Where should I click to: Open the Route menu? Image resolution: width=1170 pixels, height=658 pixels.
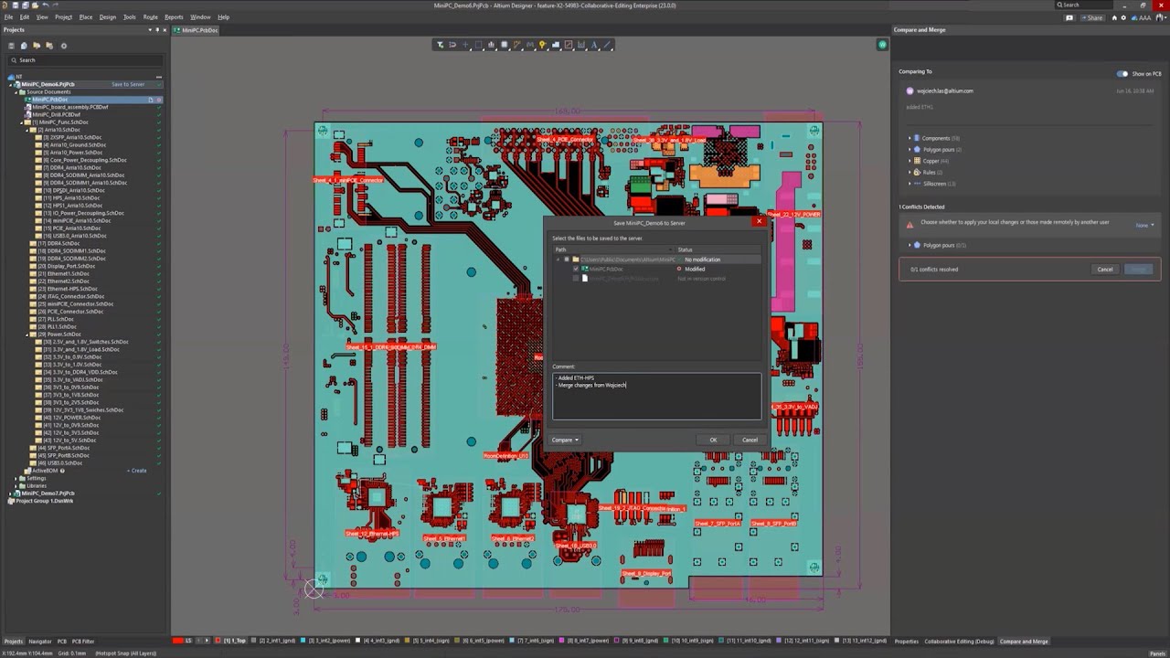pyautogui.click(x=150, y=16)
